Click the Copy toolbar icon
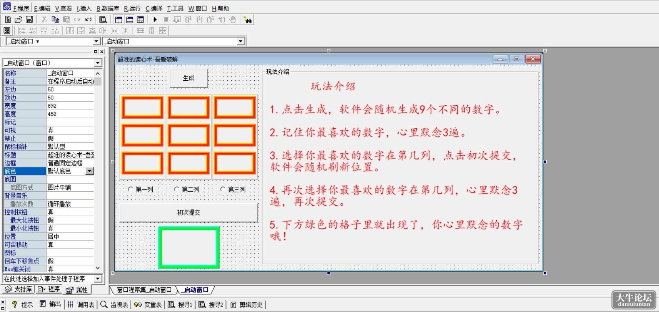Screen dimensions: 659x312 click(x=55, y=19)
